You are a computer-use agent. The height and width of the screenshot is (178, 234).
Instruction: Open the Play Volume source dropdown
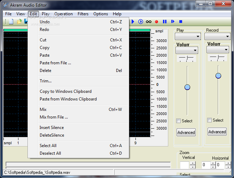pos(187,50)
